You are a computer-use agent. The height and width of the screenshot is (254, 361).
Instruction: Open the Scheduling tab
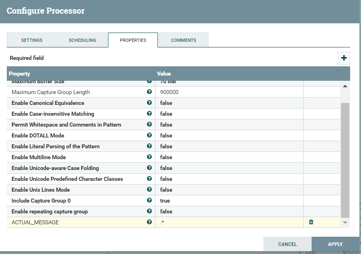click(x=82, y=40)
